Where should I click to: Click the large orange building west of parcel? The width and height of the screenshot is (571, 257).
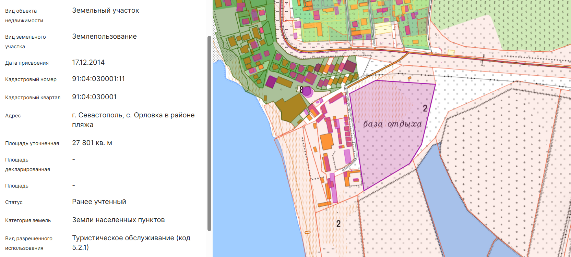coord(327,141)
